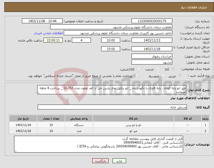Viewport: 214px width, 168px height.
Task: Toggle the اسناد خزانه اسلامی payment checkbox
Action: pyautogui.click(x=136, y=75)
